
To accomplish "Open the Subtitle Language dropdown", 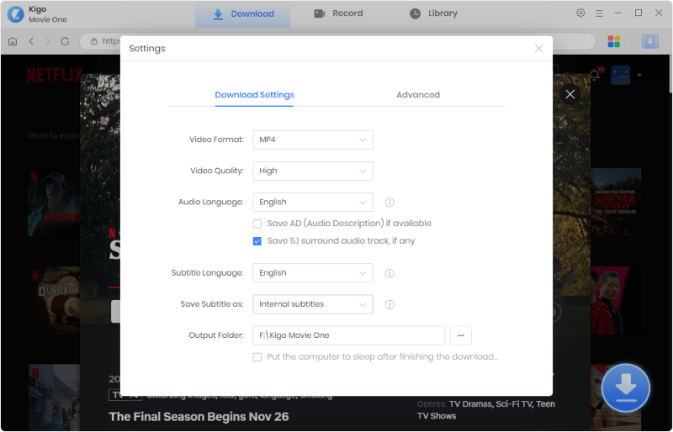I will coord(313,273).
